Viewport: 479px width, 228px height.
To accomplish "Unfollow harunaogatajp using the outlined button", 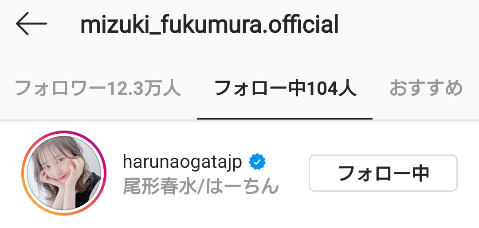I will pyautogui.click(x=383, y=173).
